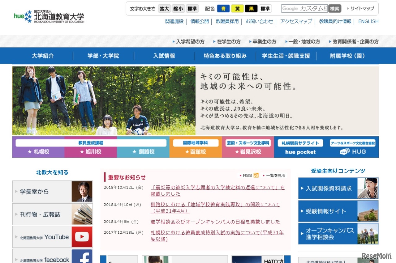This screenshot has width=396, height=263.
Task: Click 拡大 to enlarge text size
Action: pyautogui.click(x=165, y=9)
